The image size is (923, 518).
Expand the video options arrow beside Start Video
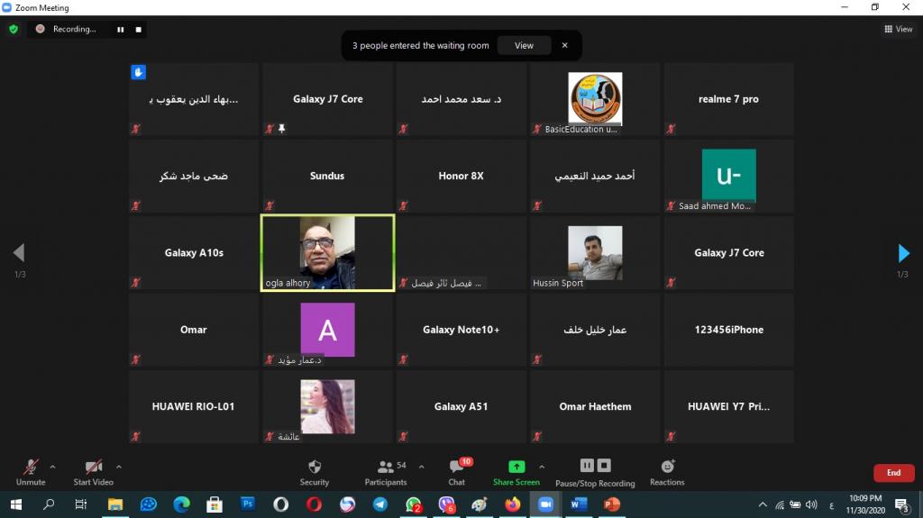point(119,467)
